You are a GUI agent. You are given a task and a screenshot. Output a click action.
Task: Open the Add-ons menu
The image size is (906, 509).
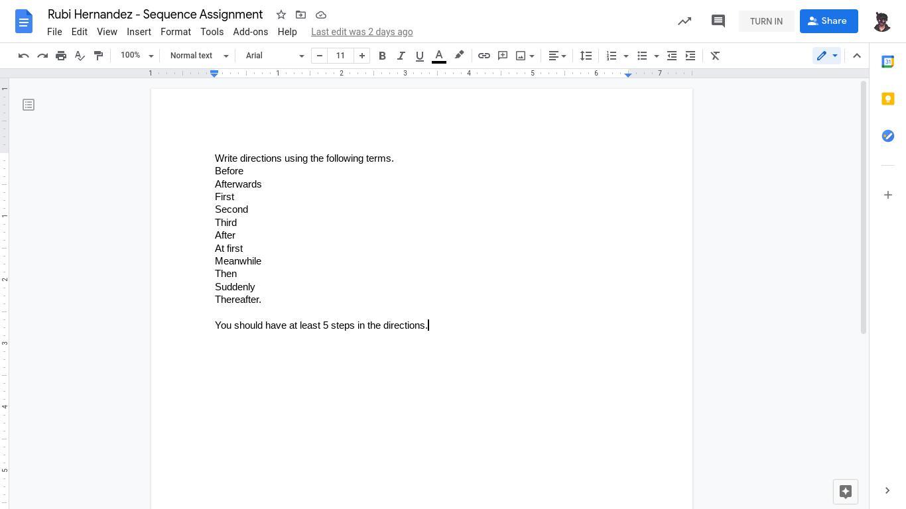[250, 32]
